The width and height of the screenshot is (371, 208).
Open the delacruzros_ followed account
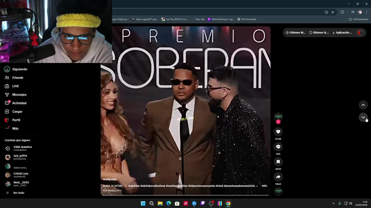(x=17, y=167)
